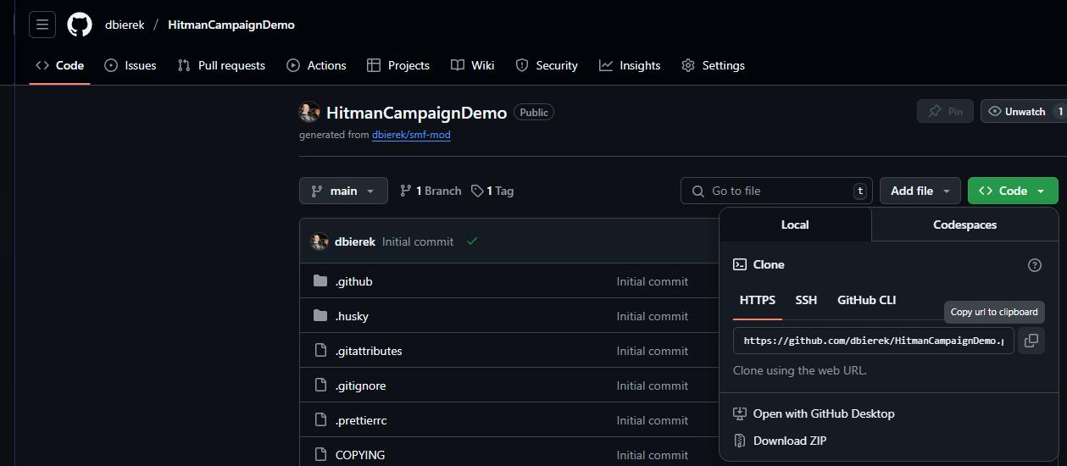Open Initial commit message for .gitignore row

[653, 386]
